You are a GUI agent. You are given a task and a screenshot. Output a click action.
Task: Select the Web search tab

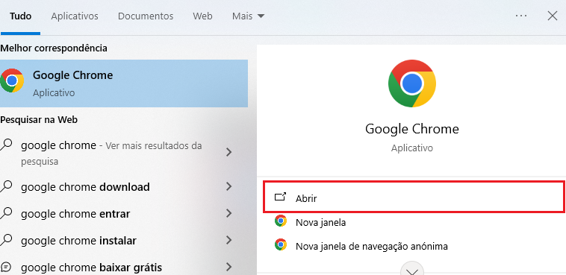202,16
